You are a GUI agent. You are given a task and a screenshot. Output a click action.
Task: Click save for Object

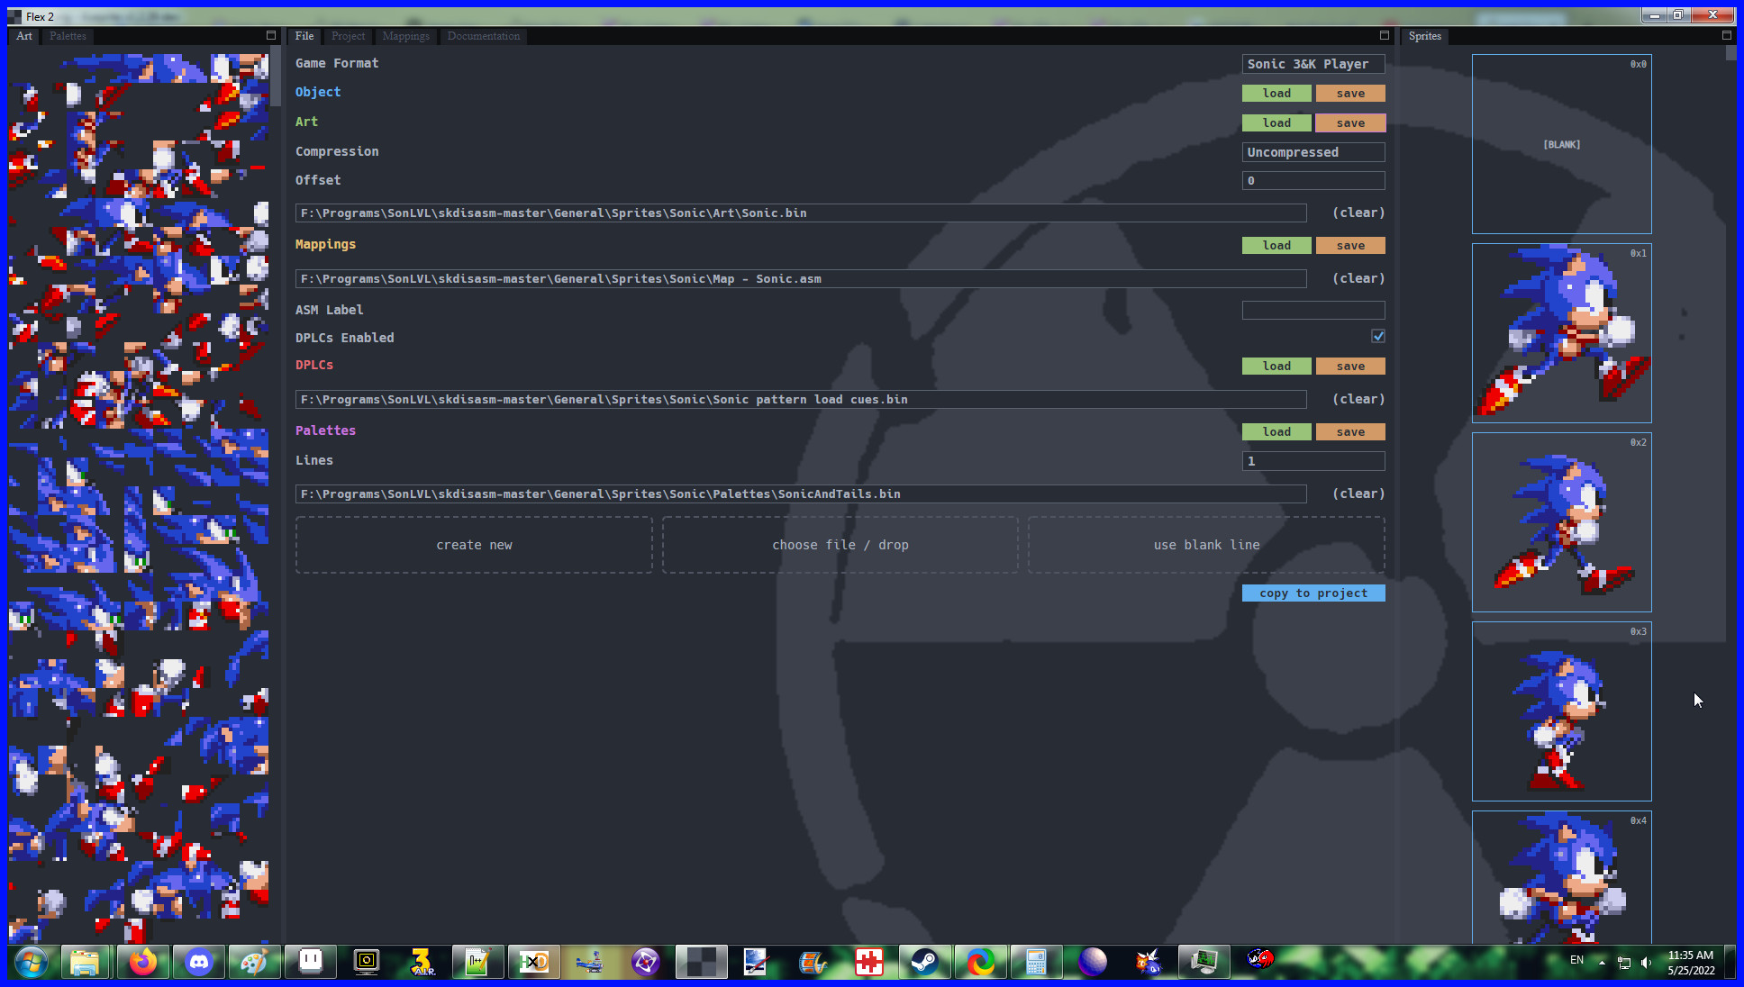1350,93
